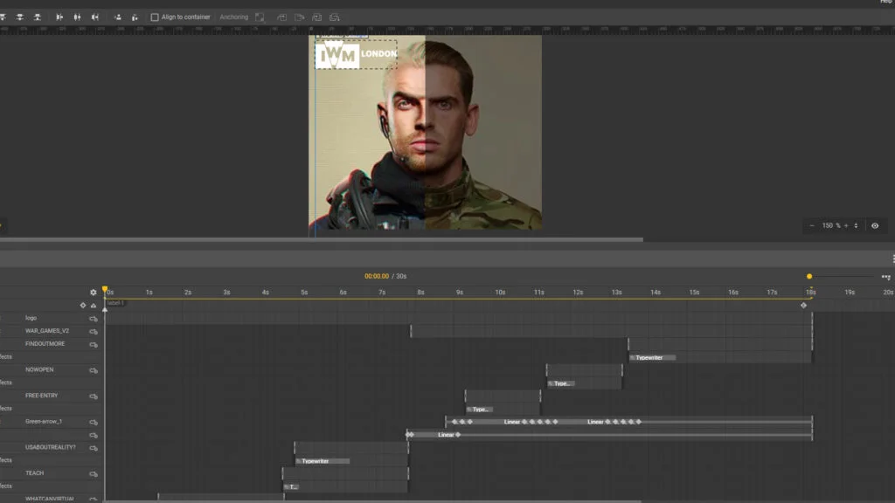Open the Anchoring position selector

point(260,17)
